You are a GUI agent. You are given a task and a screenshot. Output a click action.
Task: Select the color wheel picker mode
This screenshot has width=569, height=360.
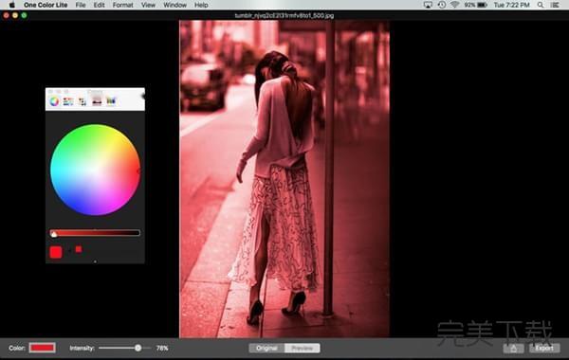tap(54, 101)
